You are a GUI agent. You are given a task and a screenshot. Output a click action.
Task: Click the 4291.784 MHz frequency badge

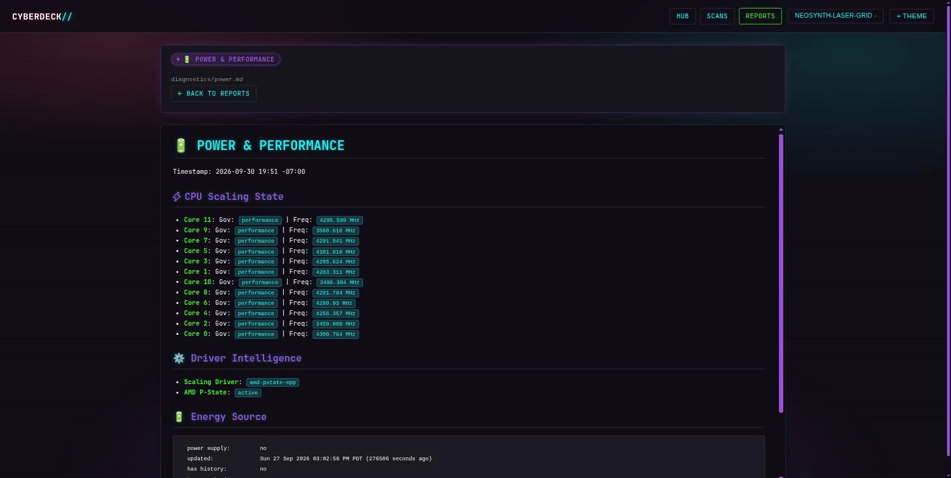(x=336, y=293)
